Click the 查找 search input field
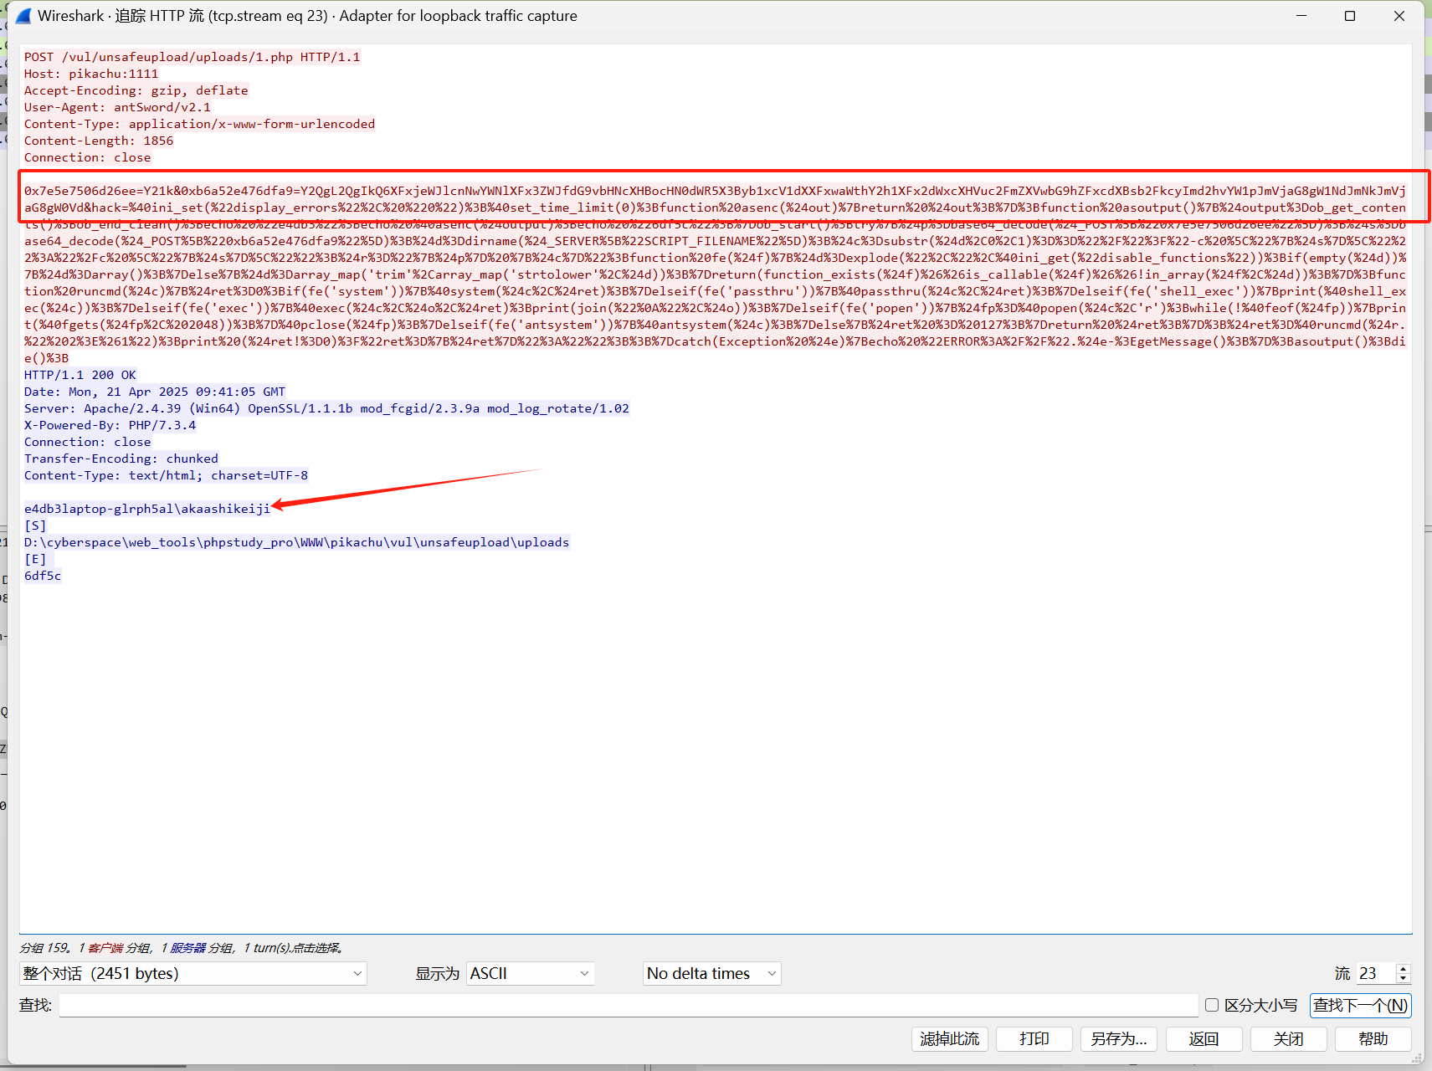 pyautogui.click(x=628, y=1005)
